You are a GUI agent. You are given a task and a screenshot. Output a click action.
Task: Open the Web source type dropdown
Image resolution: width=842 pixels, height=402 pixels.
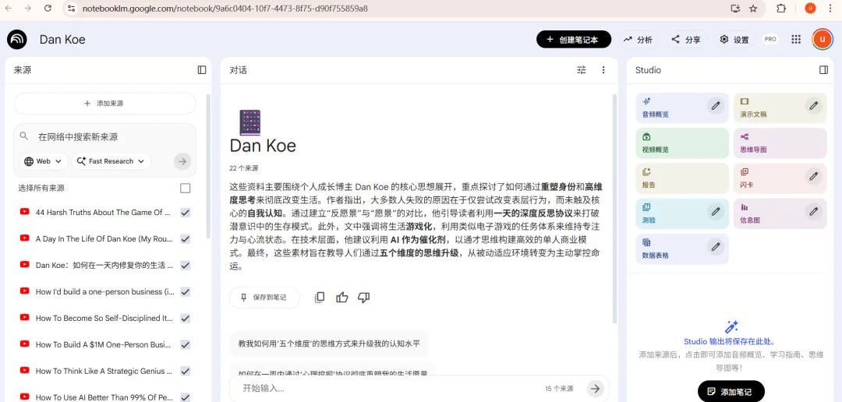[x=44, y=161]
